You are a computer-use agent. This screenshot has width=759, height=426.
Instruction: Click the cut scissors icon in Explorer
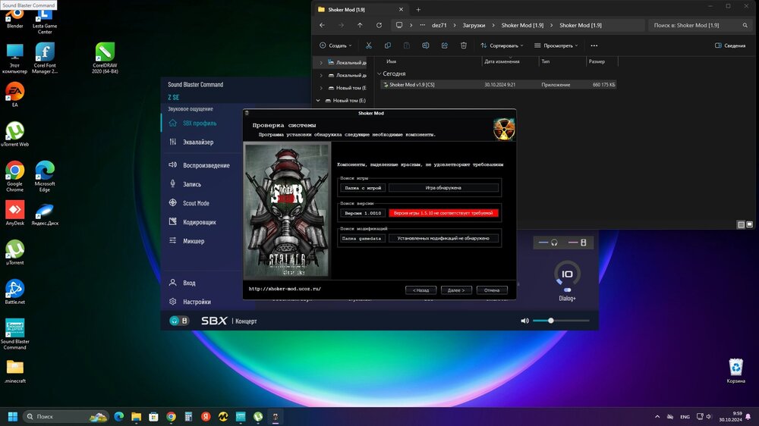[x=369, y=45]
